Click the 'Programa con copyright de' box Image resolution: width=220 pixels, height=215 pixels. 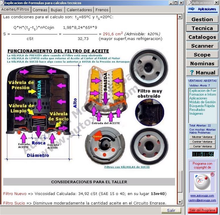point(202,166)
